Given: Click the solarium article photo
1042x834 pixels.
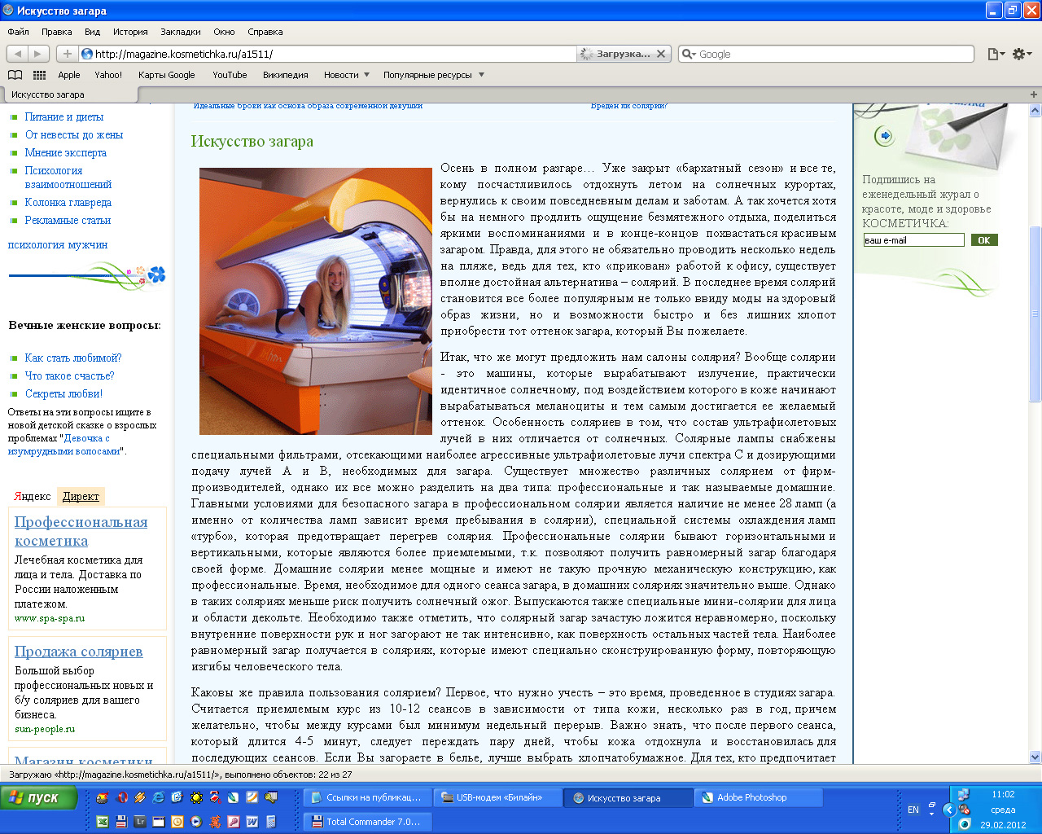Looking at the screenshot, I should [x=316, y=301].
